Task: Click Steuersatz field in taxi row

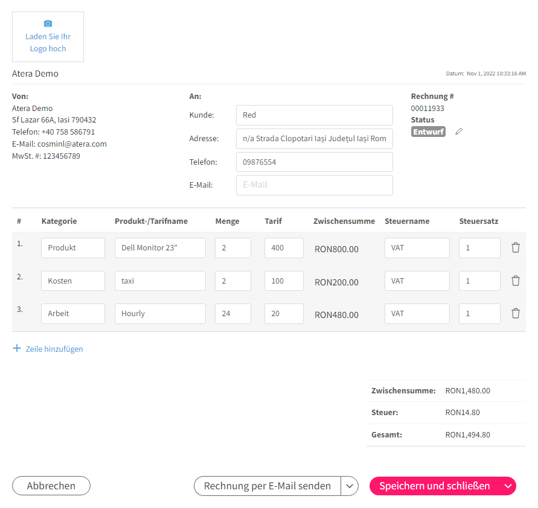Action: pos(479,281)
